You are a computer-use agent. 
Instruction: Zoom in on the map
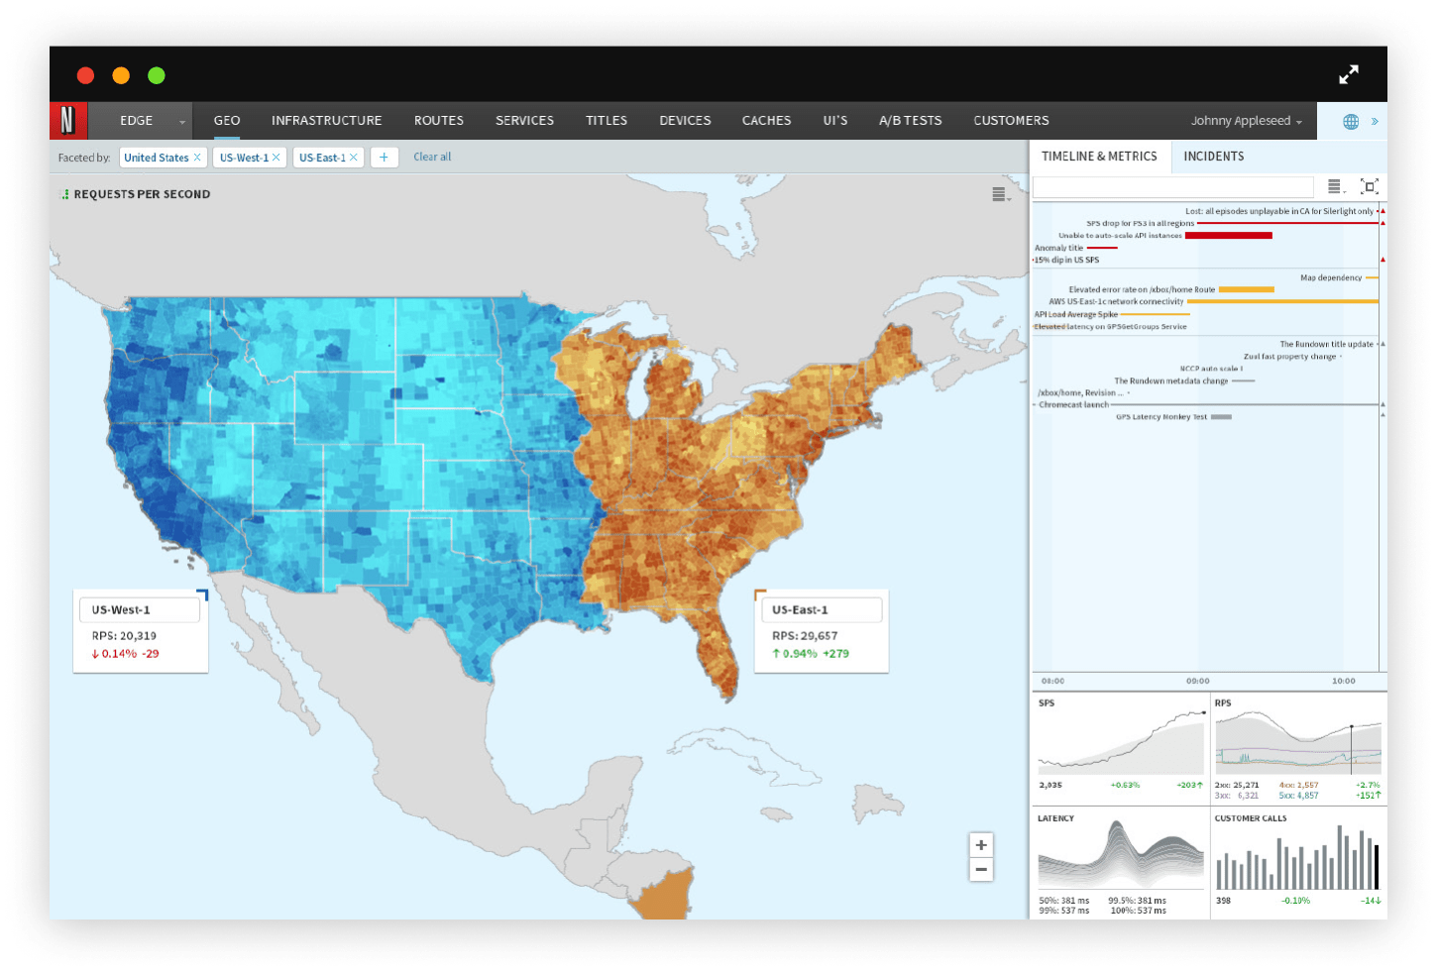coord(981,845)
